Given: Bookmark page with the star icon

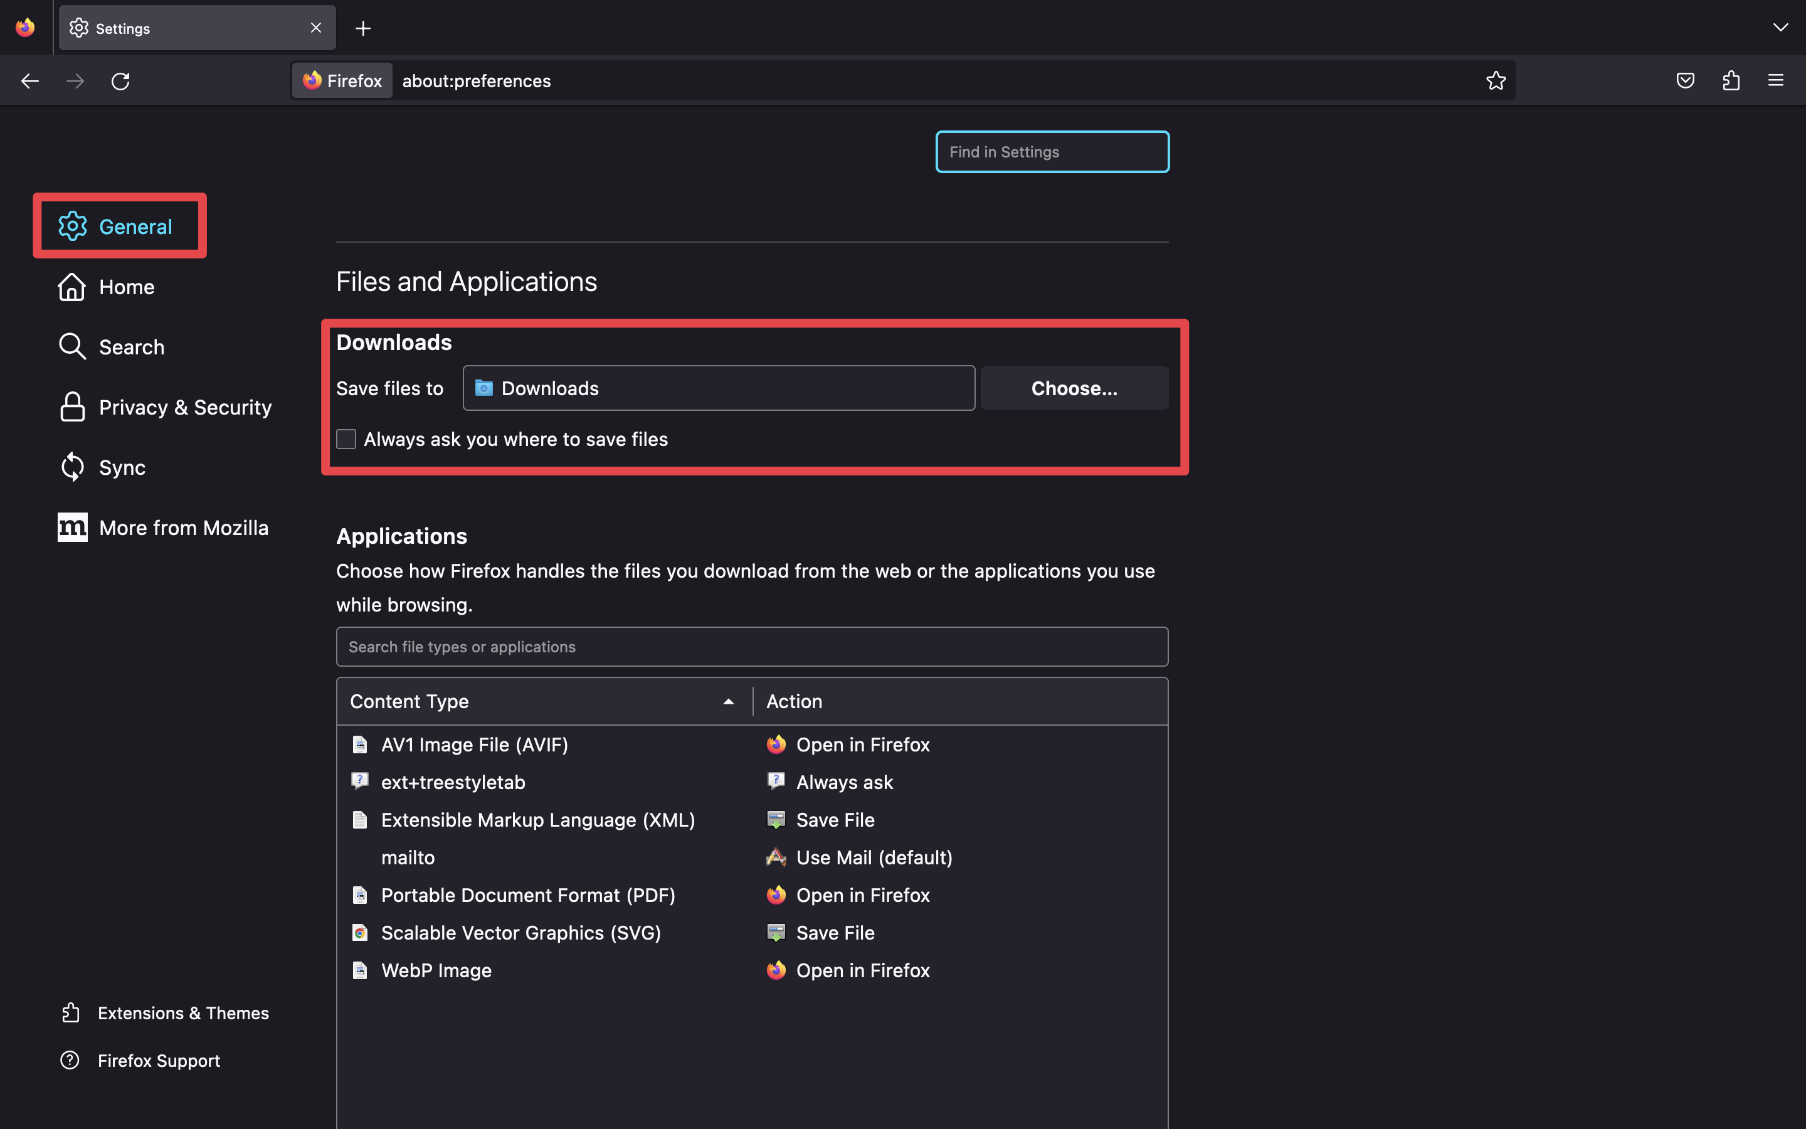Looking at the screenshot, I should click(x=1496, y=81).
